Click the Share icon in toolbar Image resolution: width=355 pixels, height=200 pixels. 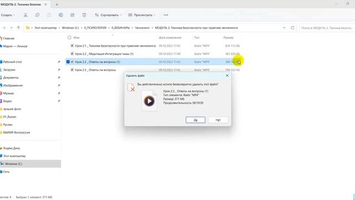73,15
